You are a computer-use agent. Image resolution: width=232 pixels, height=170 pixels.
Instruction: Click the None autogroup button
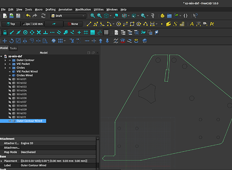(73, 24)
